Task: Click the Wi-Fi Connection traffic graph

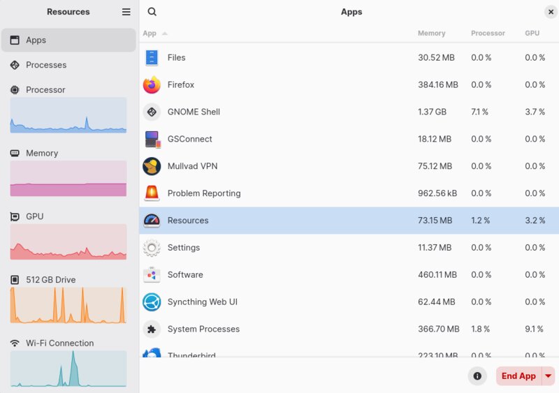Action: tap(68, 369)
